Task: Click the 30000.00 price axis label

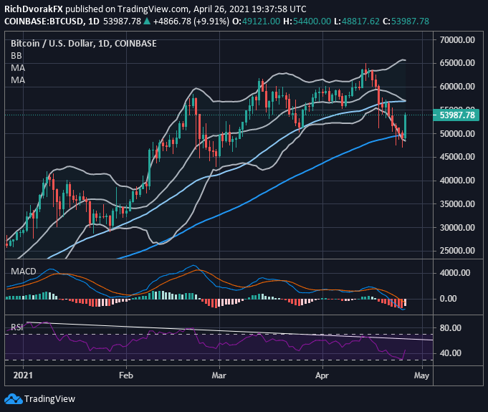Action: 457,227
